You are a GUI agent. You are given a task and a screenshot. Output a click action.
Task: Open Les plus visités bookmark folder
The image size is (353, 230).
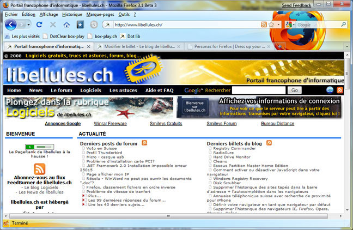tap(22, 37)
